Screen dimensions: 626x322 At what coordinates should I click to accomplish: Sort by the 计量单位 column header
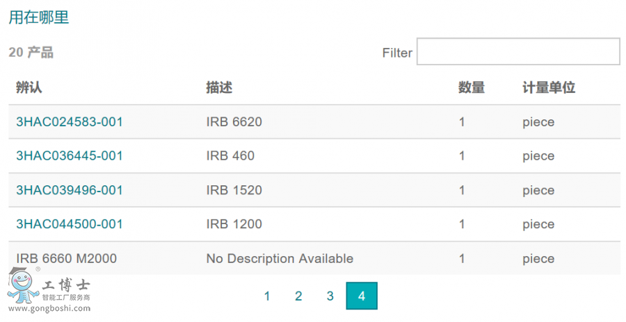coord(549,88)
